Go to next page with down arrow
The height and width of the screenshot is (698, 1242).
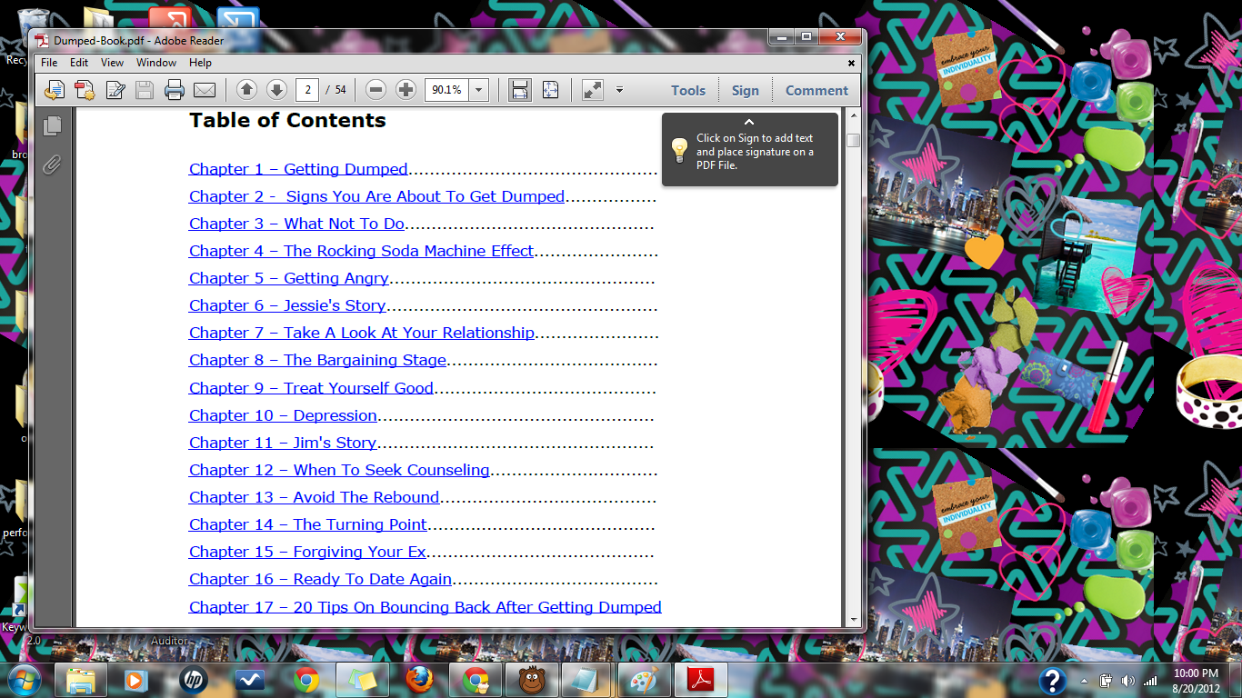pos(276,90)
